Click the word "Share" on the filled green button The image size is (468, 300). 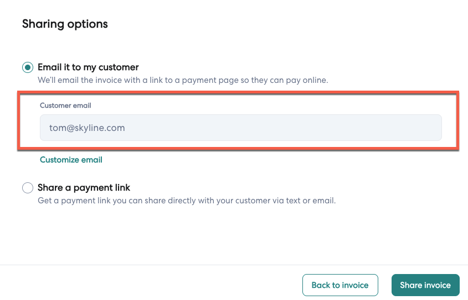tap(411, 285)
